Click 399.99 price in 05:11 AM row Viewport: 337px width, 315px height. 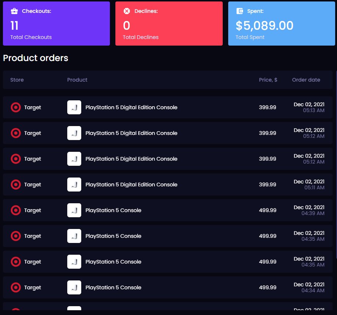coord(268,185)
